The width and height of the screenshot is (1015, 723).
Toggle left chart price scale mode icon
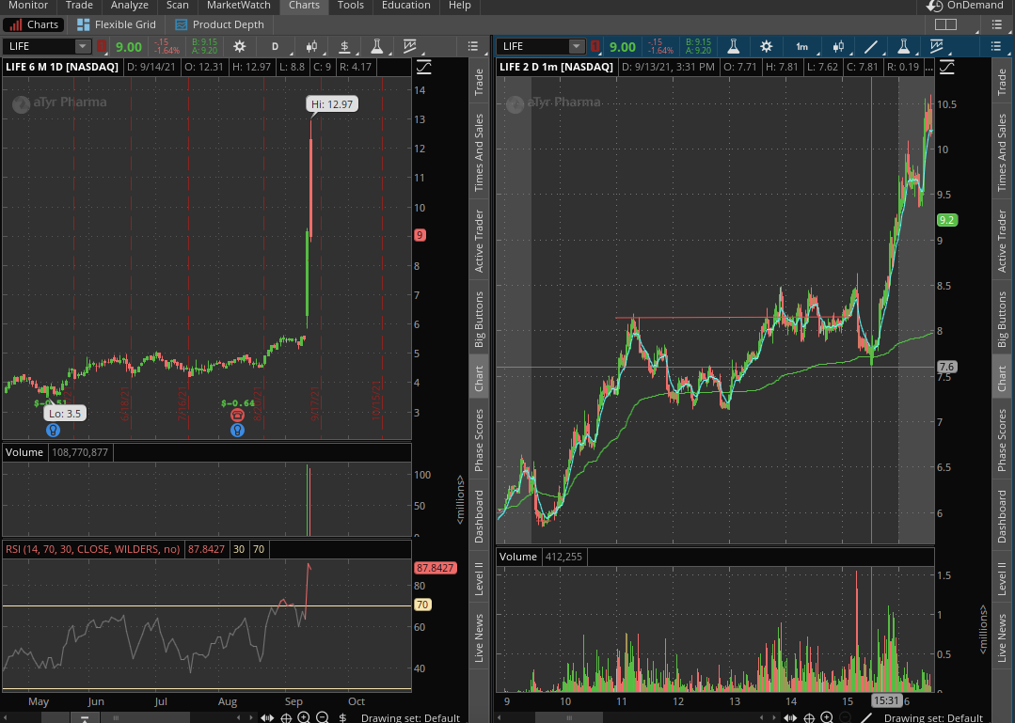[424, 68]
